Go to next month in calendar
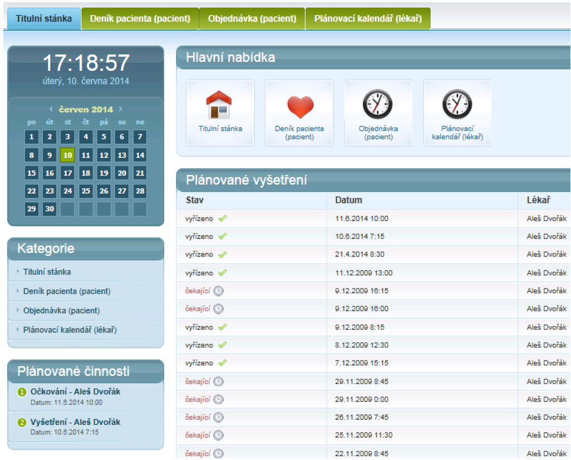This screenshot has width=571, height=460. click(x=120, y=109)
